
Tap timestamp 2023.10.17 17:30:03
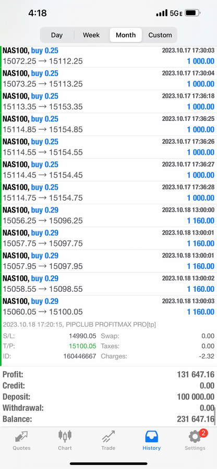tap(188, 51)
